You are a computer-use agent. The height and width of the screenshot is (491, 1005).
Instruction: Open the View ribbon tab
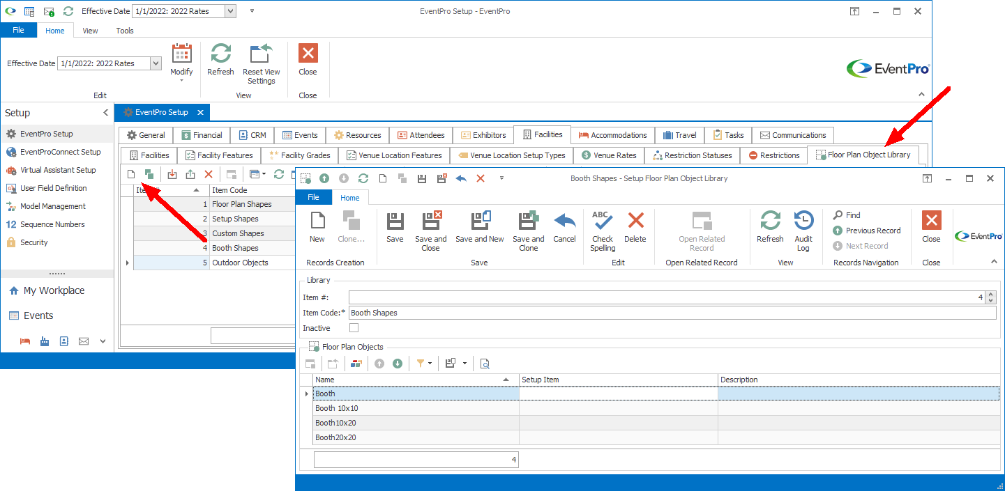click(90, 31)
